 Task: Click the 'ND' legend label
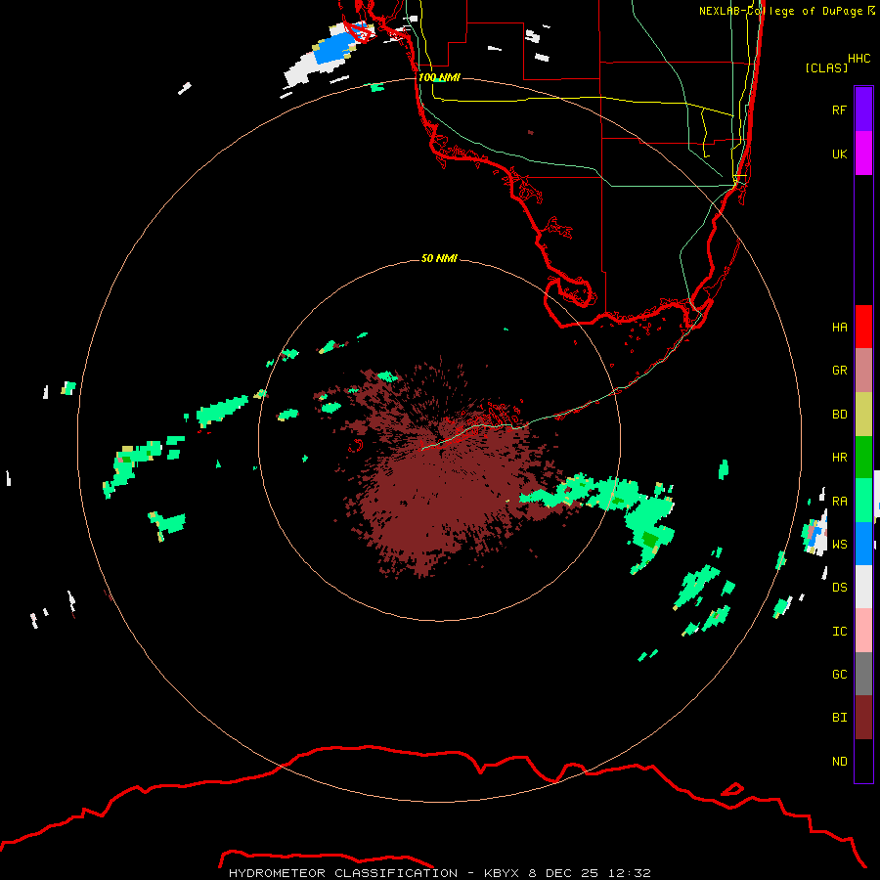(839, 761)
